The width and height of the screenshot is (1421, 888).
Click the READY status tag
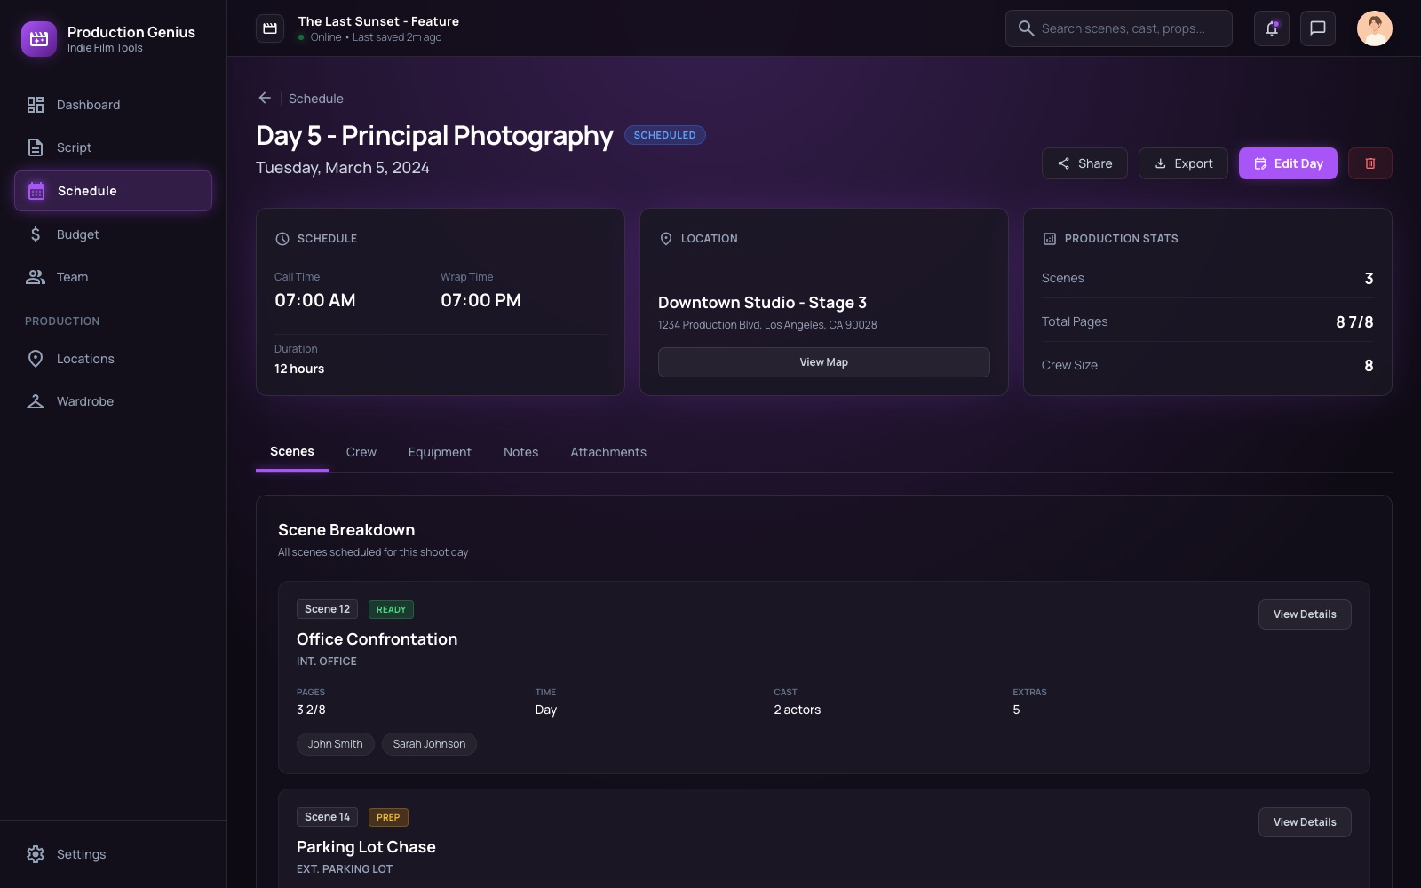391,610
